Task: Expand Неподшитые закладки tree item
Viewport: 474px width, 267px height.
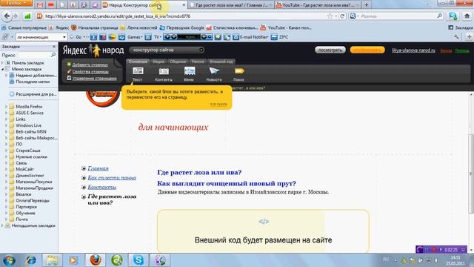Action: click(2, 225)
